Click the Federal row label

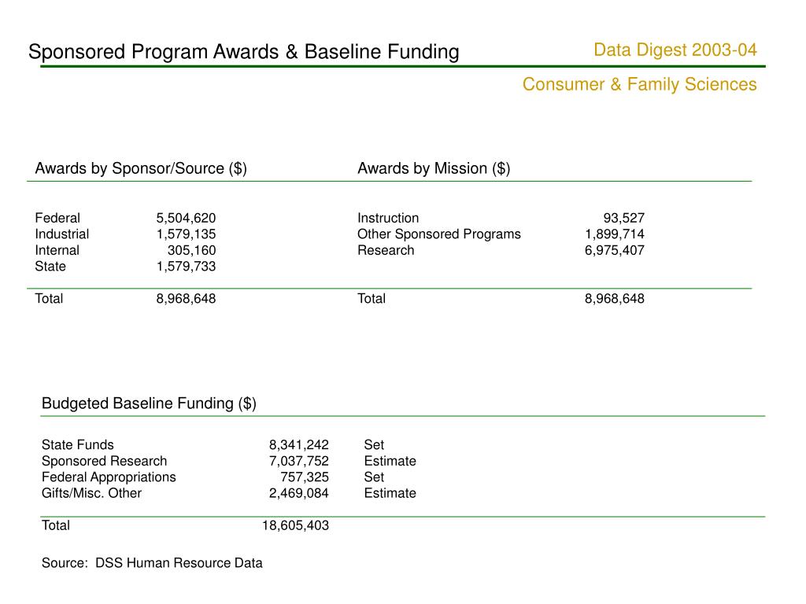pos(57,218)
